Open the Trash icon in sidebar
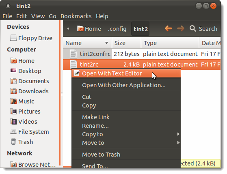Screen dimensions: 227x174 (x=13, y=142)
